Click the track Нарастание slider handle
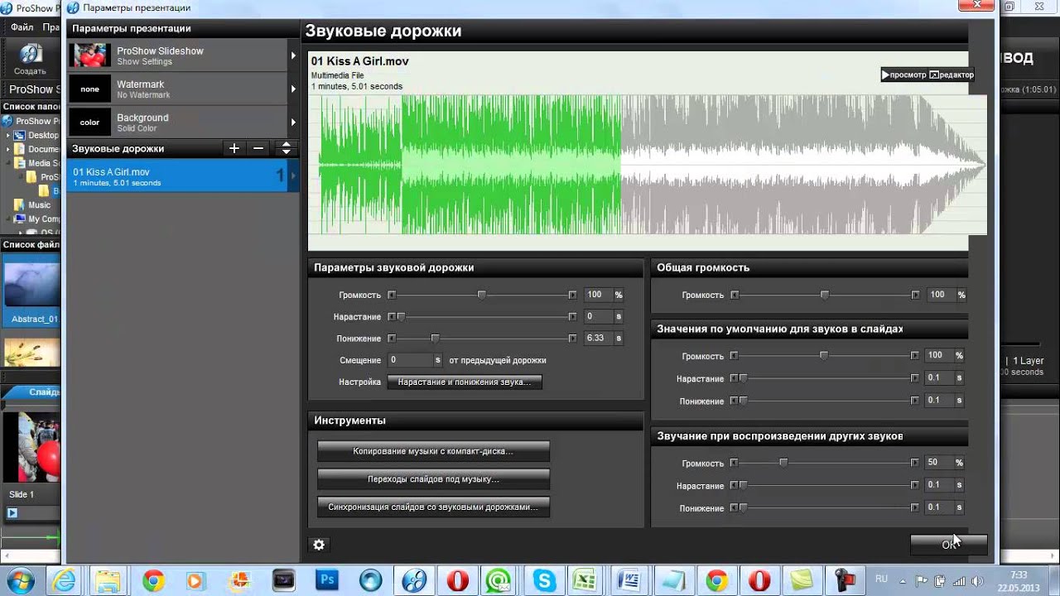 pos(402,316)
